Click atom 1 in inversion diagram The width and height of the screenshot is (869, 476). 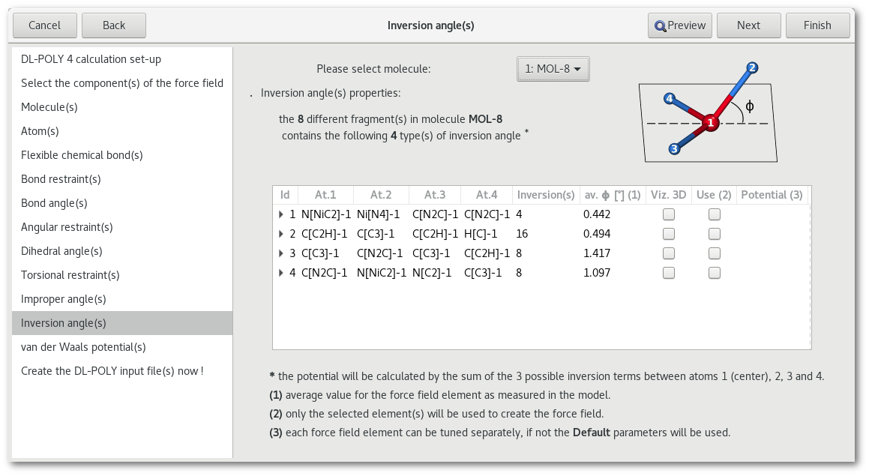[x=711, y=123]
